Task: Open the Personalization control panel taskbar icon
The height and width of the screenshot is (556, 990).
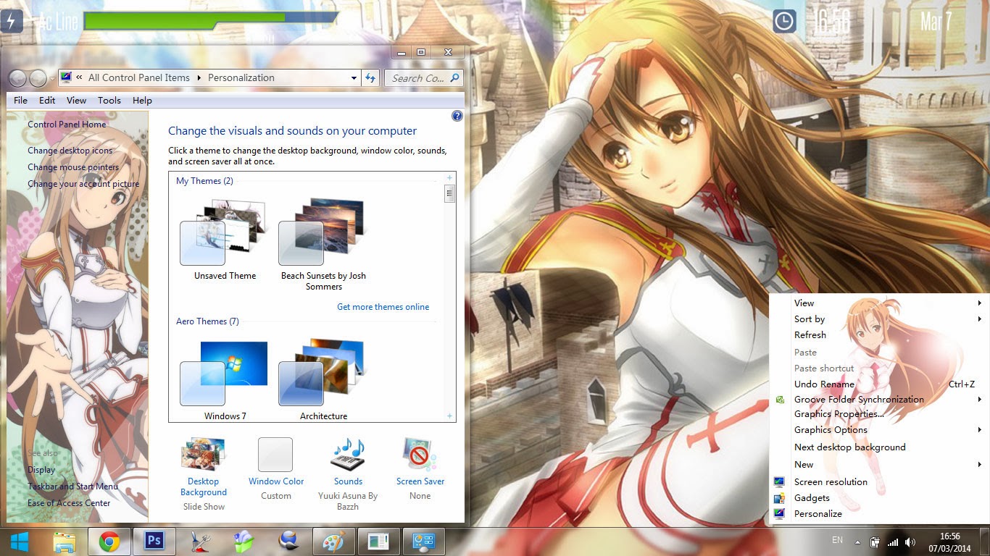Action: tap(423, 542)
